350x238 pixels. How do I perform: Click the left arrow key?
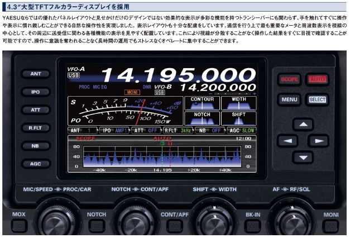(287, 141)
